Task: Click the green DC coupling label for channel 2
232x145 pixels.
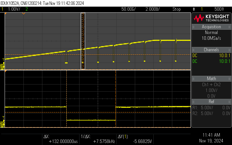Action: pos(195,61)
